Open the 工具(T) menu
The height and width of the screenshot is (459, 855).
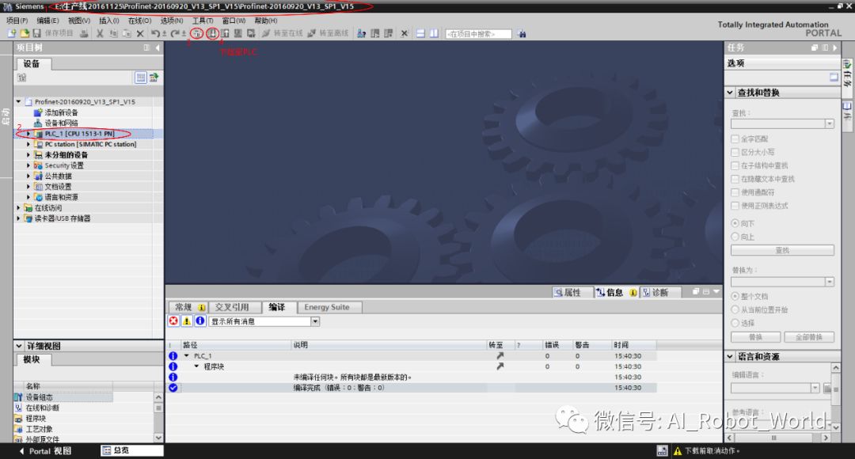point(203,21)
